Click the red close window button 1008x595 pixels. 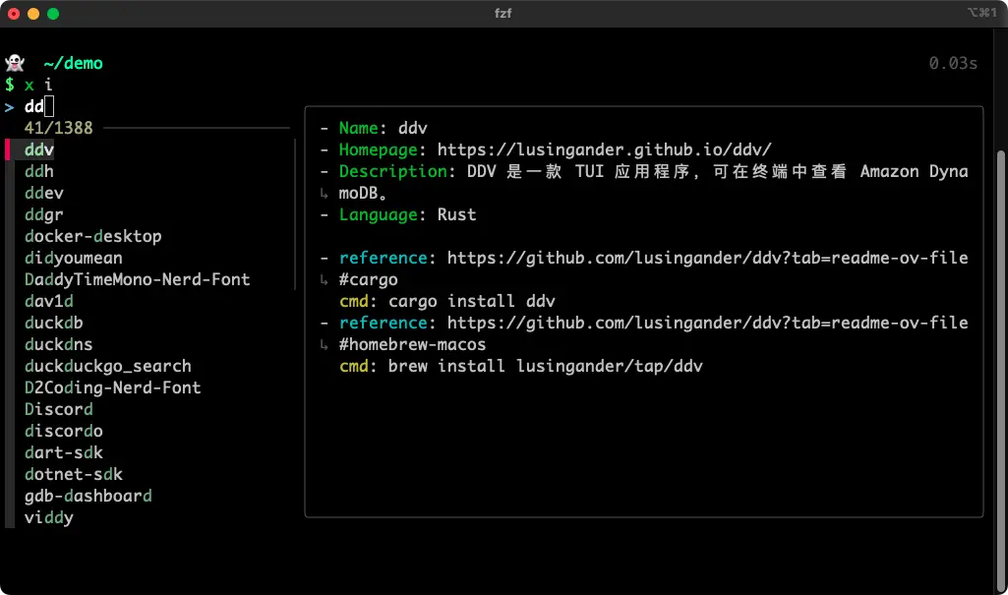point(14,14)
